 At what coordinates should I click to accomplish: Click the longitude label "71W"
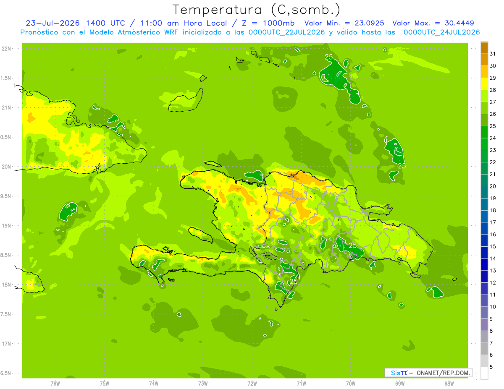coord(301,383)
